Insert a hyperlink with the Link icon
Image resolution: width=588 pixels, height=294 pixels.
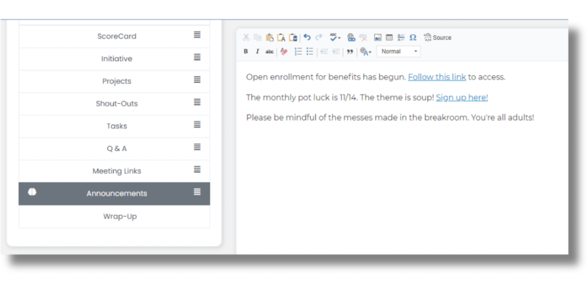coord(351,37)
